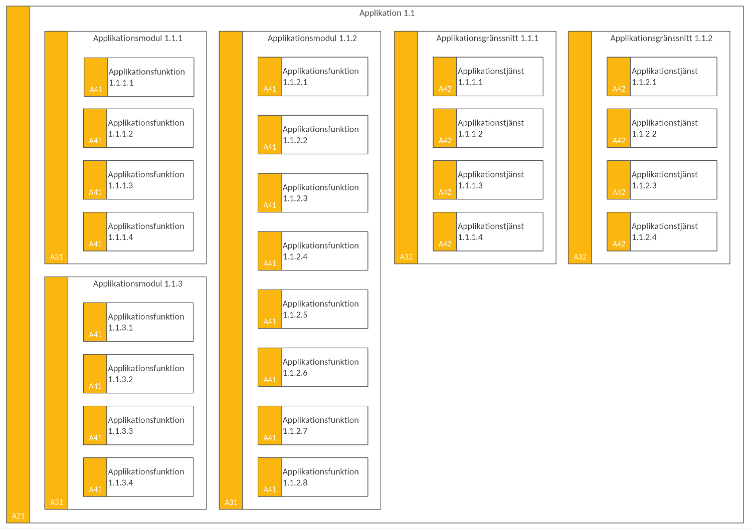Image resolution: width=750 pixels, height=529 pixels.
Task: Click A41 tag of Applikationsfunktion 1.1.2.8
Action: point(270,489)
